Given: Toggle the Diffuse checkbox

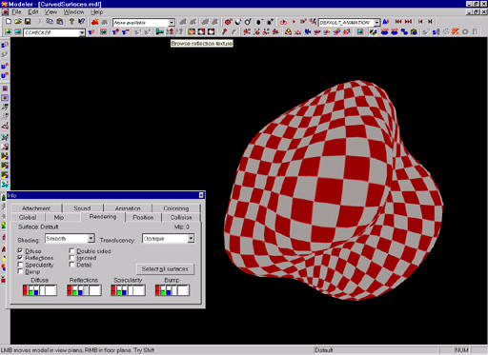Looking at the screenshot, I should [x=20, y=250].
